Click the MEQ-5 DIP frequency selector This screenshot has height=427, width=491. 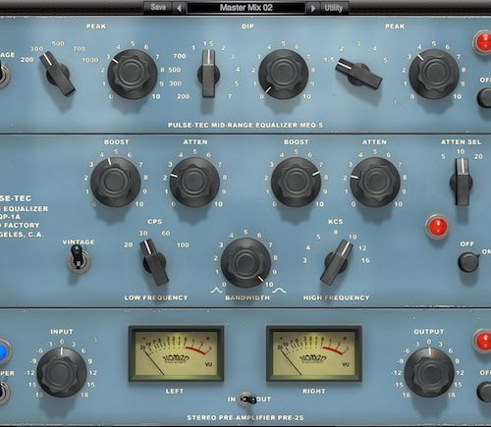(208, 74)
